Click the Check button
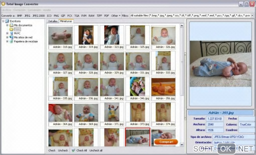The width and height of the screenshot is (256, 155). point(52,150)
